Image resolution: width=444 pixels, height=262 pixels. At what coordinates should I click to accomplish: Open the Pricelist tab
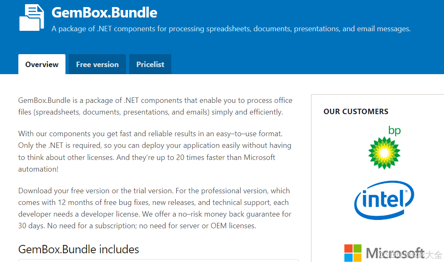point(150,64)
